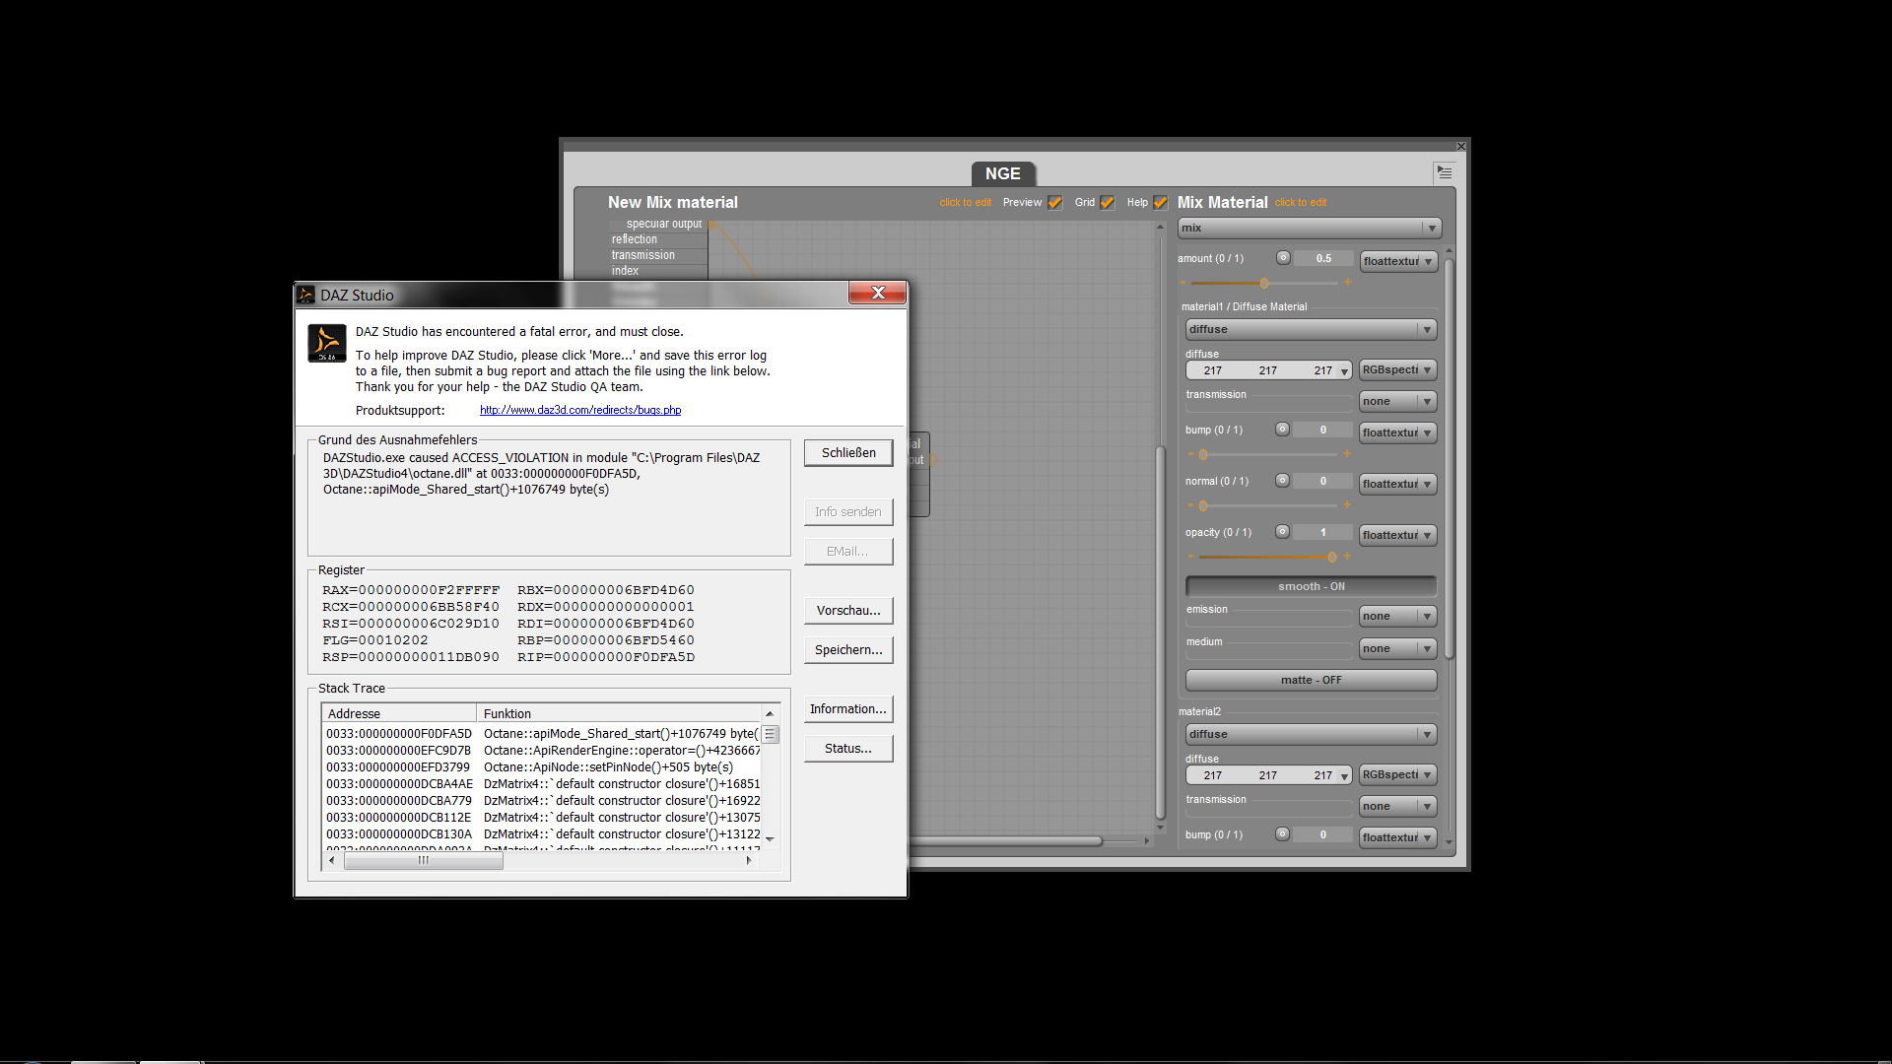Click the plus icon on amount slider

tap(1347, 283)
